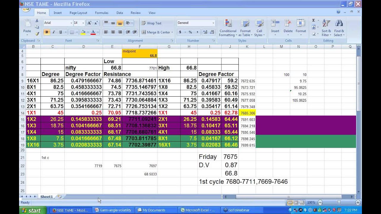Shrink font size with smaller A icon
The image size is (381, 214).
(x=96, y=23)
